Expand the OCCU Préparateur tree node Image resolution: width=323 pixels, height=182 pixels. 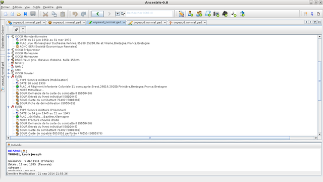click(9, 50)
